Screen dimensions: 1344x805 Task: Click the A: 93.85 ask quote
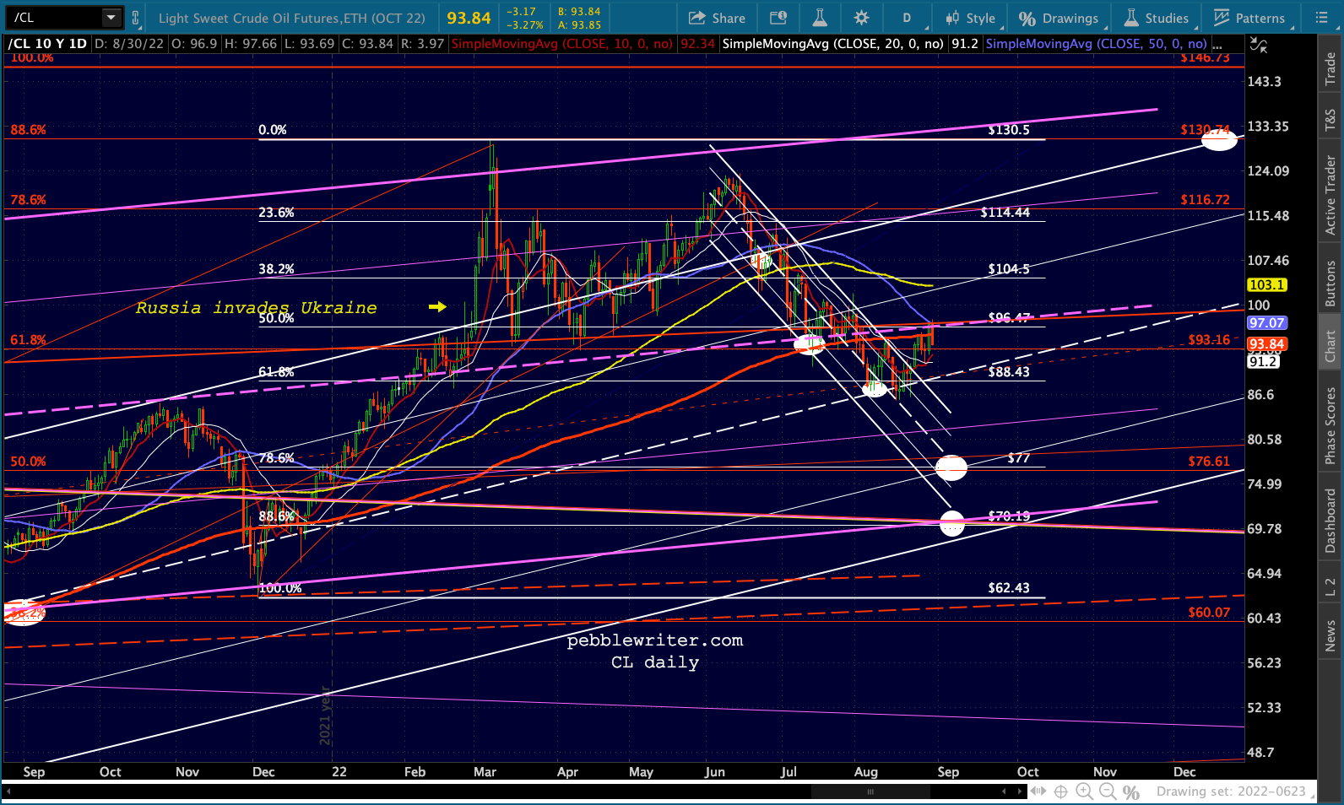[579, 25]
